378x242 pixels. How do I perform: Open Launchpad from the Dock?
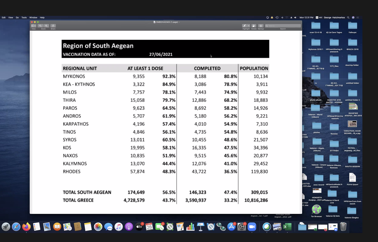pos(6,227)
